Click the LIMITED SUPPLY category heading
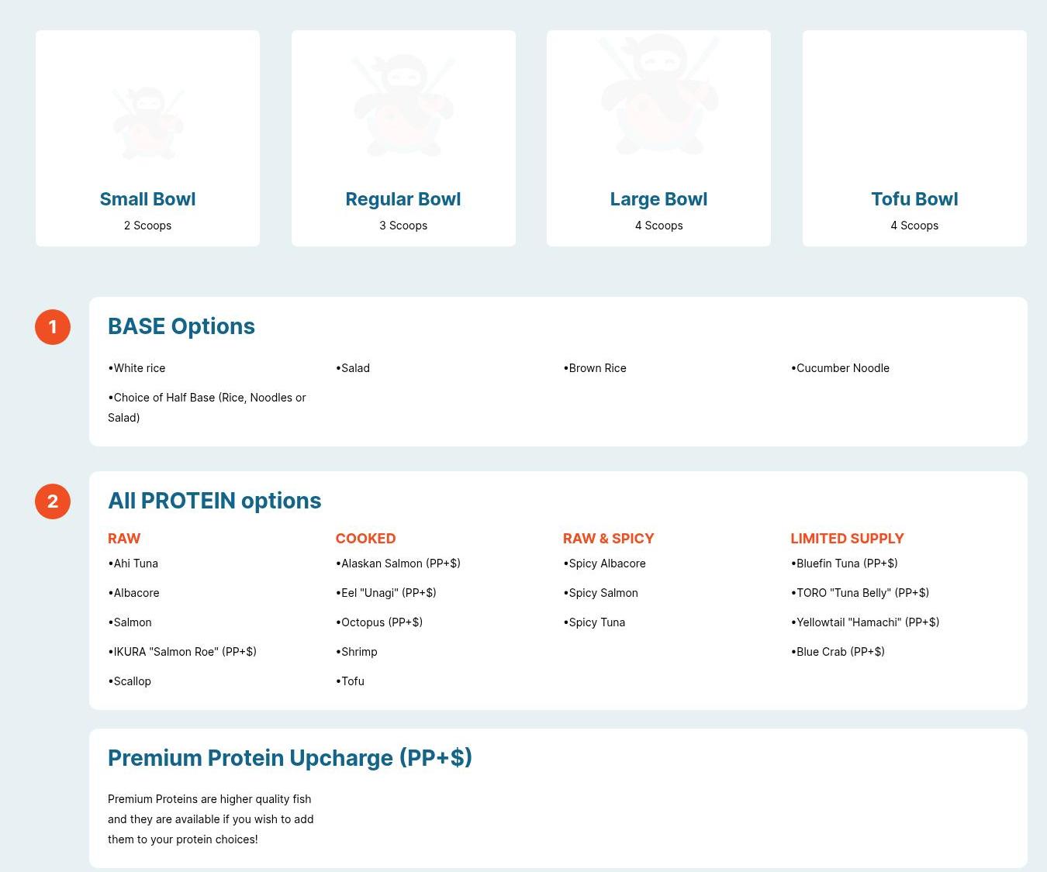 847,539
